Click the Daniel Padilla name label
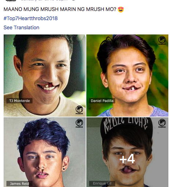The width and height of the screenshot is (172, 187). [102, 101]
